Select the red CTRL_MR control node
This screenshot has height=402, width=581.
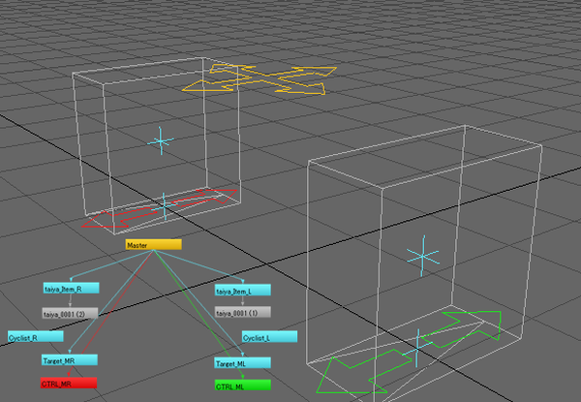[69, 383]
